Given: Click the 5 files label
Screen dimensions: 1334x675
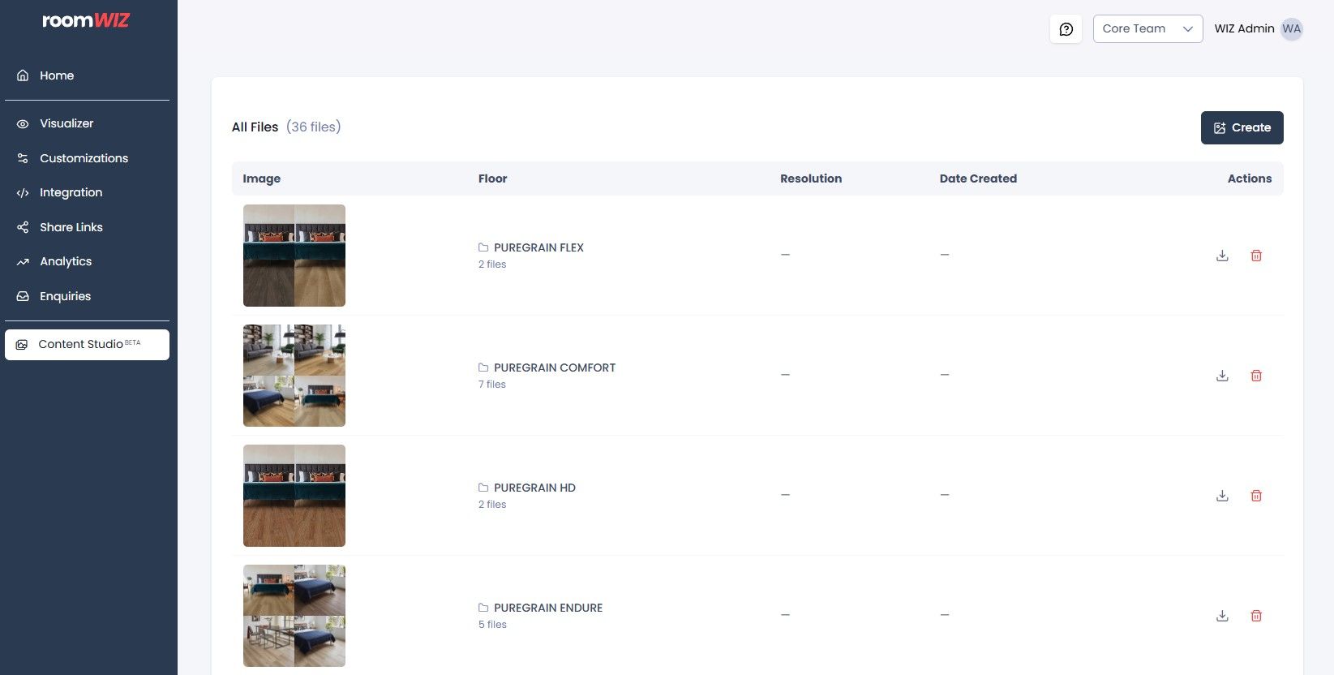Looking at the screenshot, I should [492, 625].
